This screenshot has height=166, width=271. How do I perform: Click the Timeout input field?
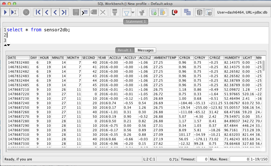203,159
